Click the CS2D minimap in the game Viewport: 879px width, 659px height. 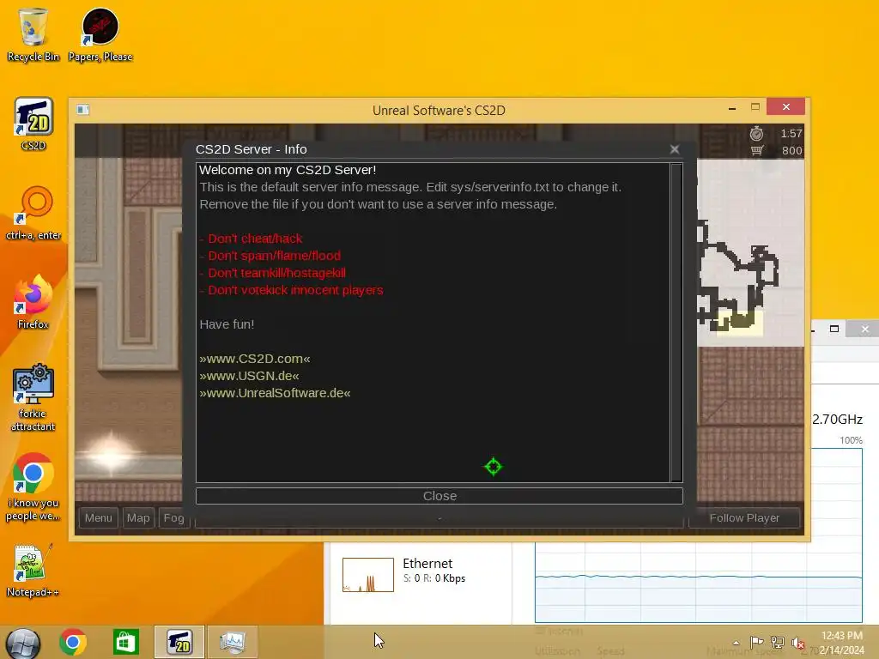750,252
